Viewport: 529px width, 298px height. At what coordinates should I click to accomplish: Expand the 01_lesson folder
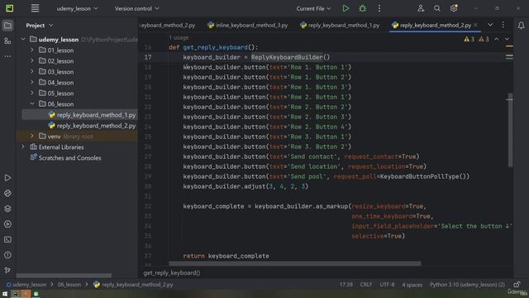(x=32, y=50)
